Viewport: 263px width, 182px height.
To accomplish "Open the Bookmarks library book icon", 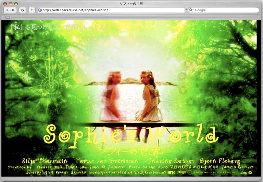I will [8, 17].
